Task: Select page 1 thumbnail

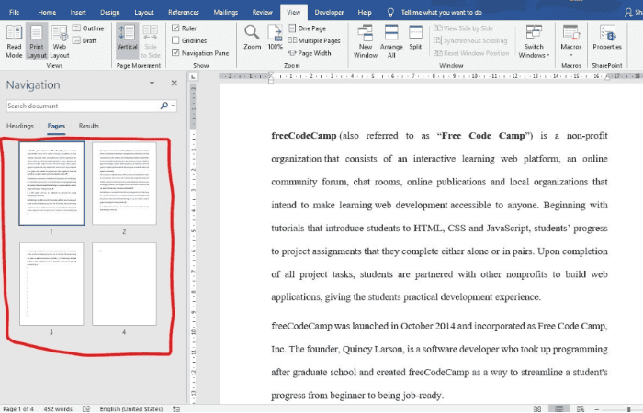Action: coord(51,184)
